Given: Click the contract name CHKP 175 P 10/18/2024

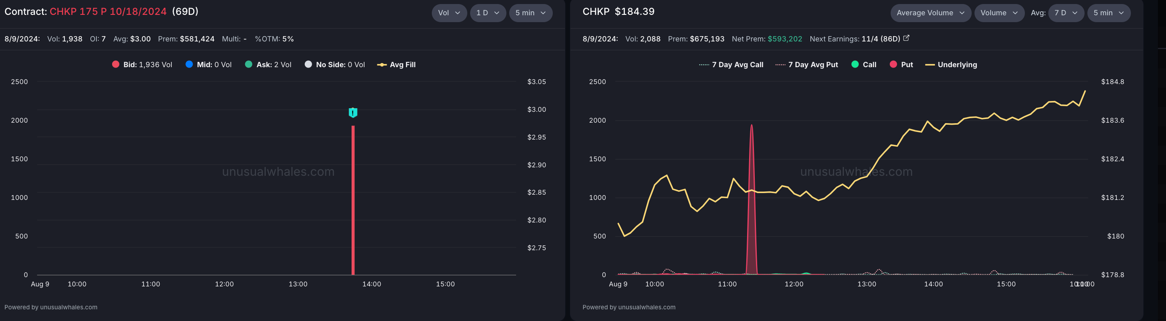Looking at the screenshot, I should pyautogui.click(x=108, y=12).
